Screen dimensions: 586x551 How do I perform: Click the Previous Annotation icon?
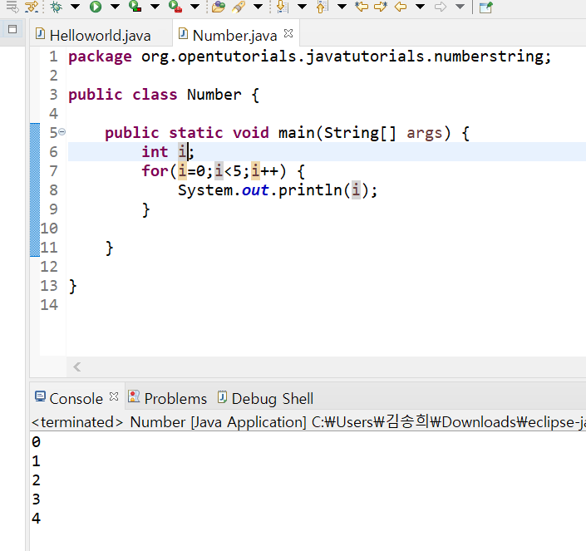coord(322,7)
